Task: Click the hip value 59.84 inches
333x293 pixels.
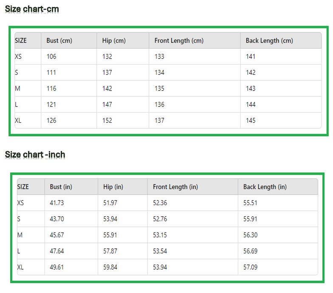Action: coord(110,267)
